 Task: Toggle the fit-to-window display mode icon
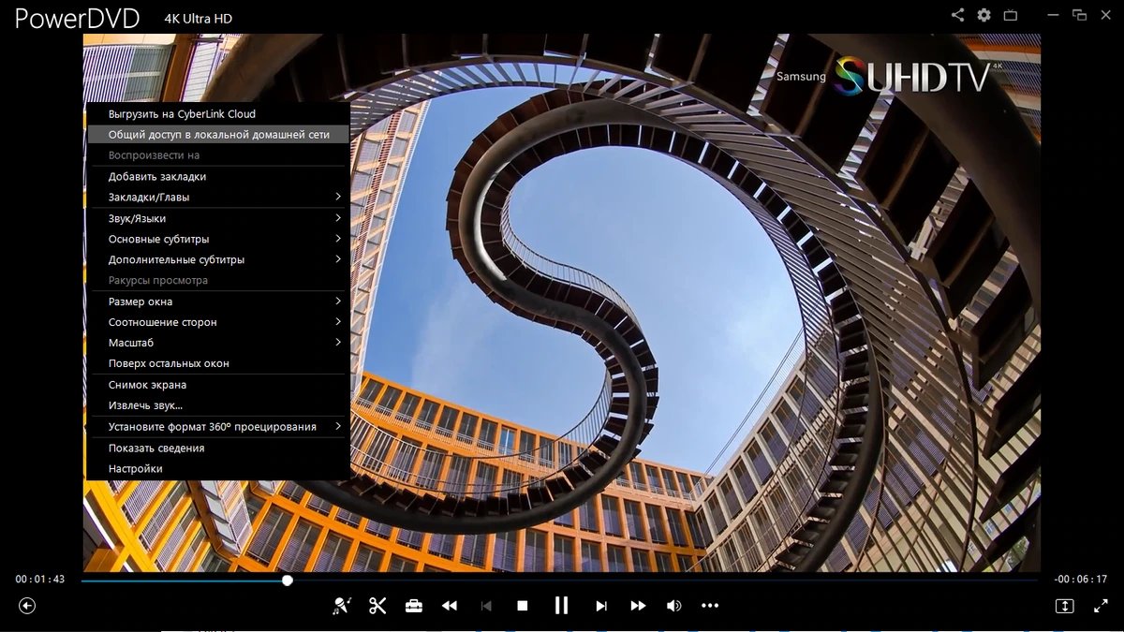[1065, 606]
